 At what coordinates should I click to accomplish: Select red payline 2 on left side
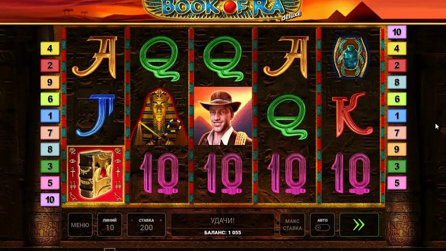click(50, 66)
